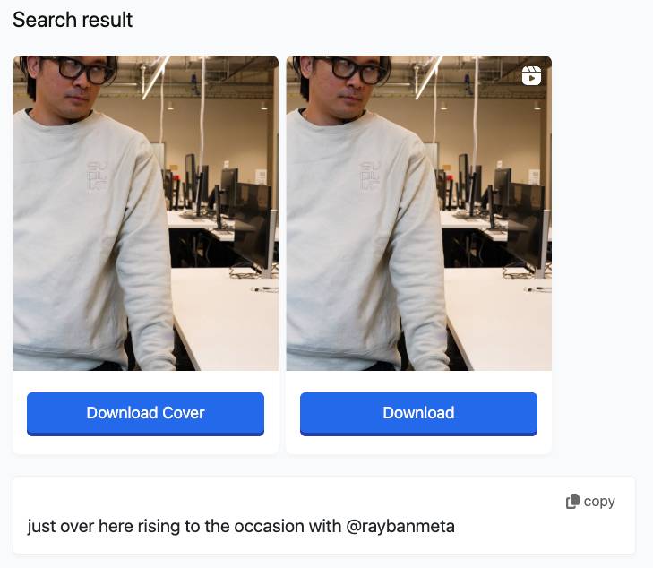Screen dimensions: 653x568
Task: Click the eyeglasses in the reel thumbnail
Action: (354, 68)
